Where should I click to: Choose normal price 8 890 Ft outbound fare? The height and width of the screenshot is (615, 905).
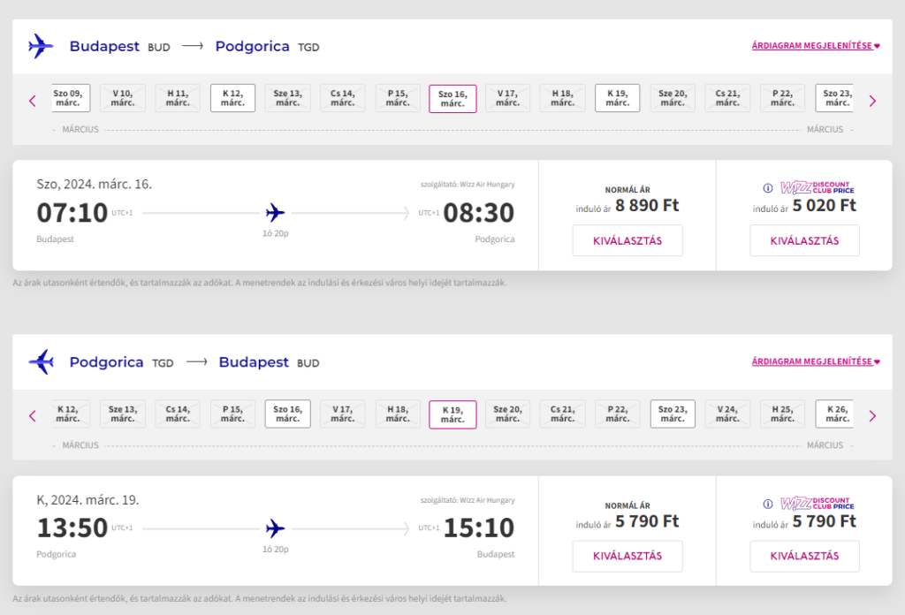[627, 240]
